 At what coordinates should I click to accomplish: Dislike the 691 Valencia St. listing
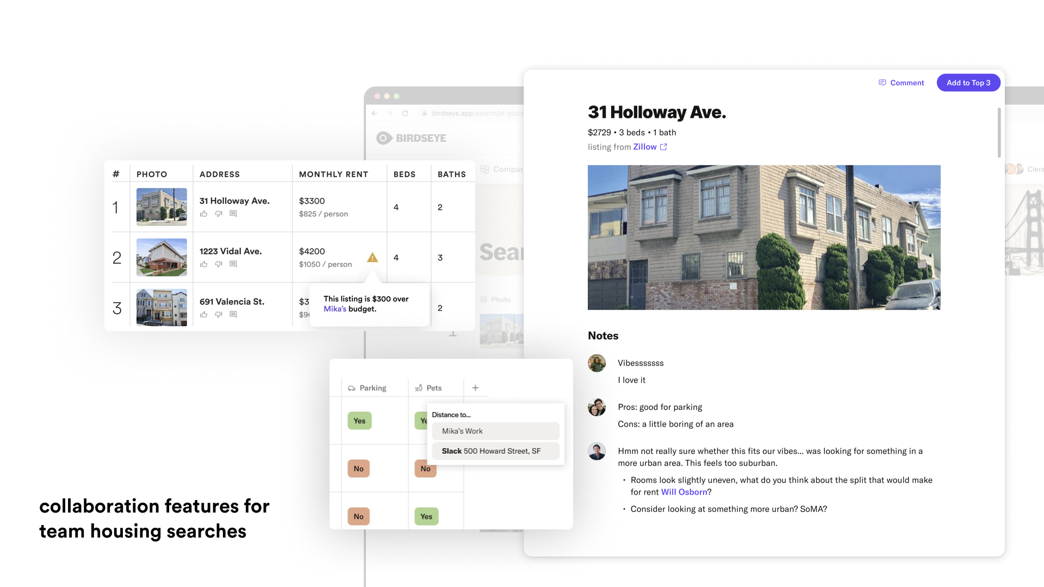coord(219,315)
